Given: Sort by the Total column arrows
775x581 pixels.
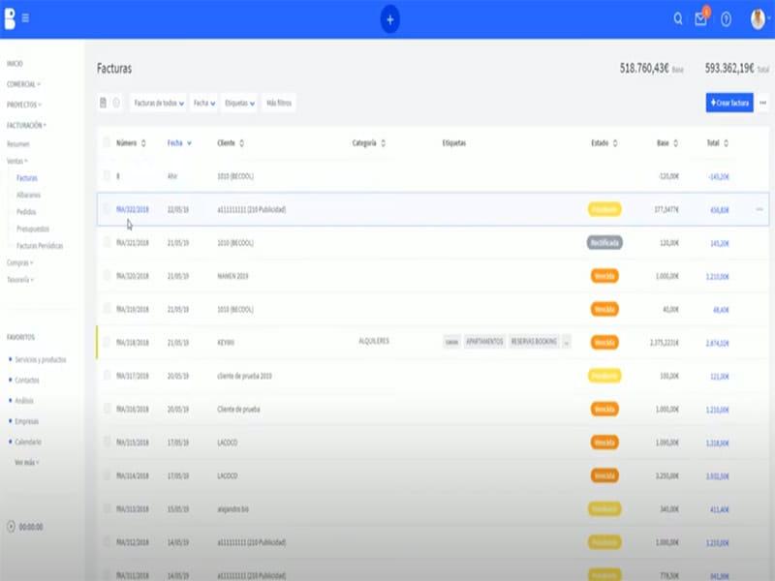Looking at the screenshot, I should [726, 143].
